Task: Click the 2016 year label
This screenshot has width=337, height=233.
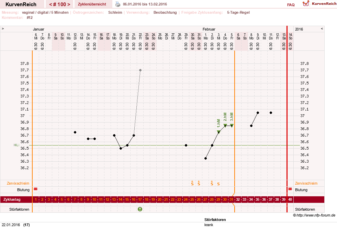Action: 299,29
